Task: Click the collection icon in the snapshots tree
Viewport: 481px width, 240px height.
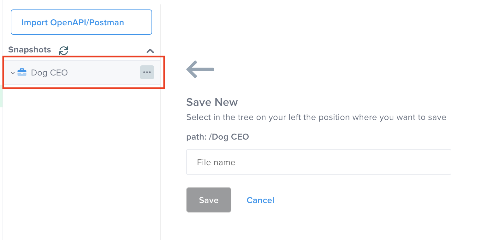Action: [x=22, y=72]
